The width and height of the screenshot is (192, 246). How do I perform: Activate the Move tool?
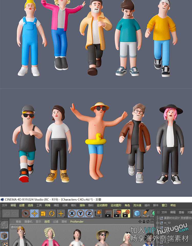click(35, 213)
